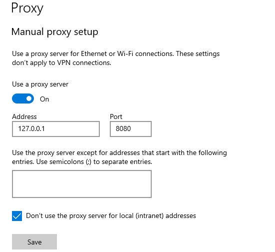The image size is (275, 252).
Task: Click the 'On' label beside the toggle
Action: (44, 99)
